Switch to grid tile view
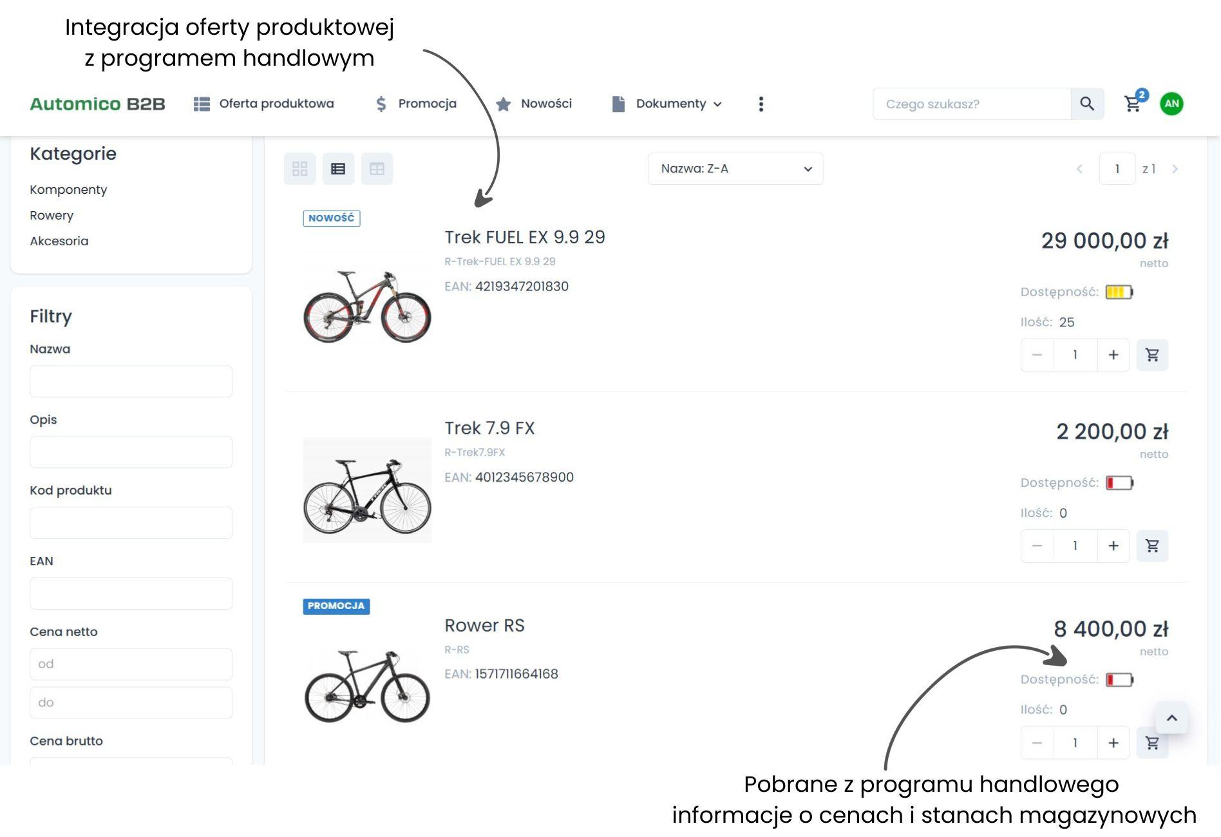Image resolution: width=1221 pixels, height=837 pixels. point(299,169)
